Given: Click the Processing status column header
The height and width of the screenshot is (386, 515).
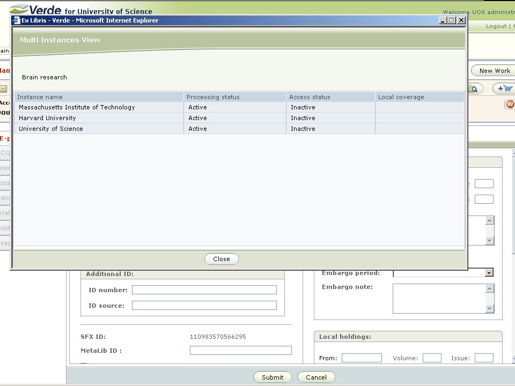Looking at the screenshot, I should coord(235,97).
